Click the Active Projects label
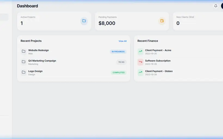223x139 pixels. tap(28, 17)
